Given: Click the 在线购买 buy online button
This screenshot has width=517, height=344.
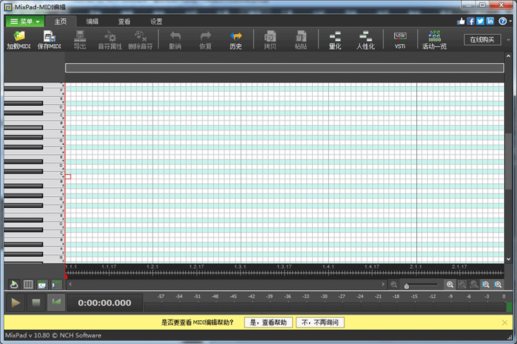Looking at the screenshot, I should 482,39.
